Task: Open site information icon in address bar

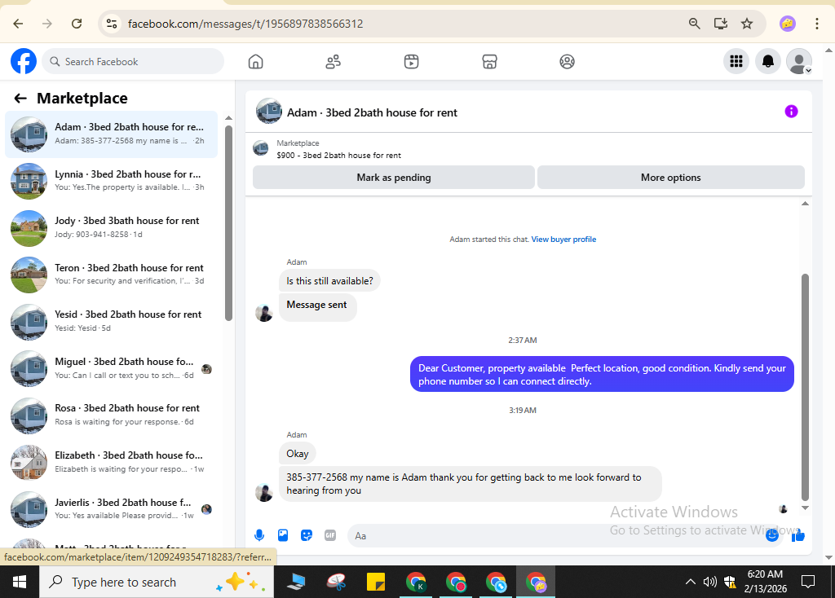Action: tap(111, 24)
